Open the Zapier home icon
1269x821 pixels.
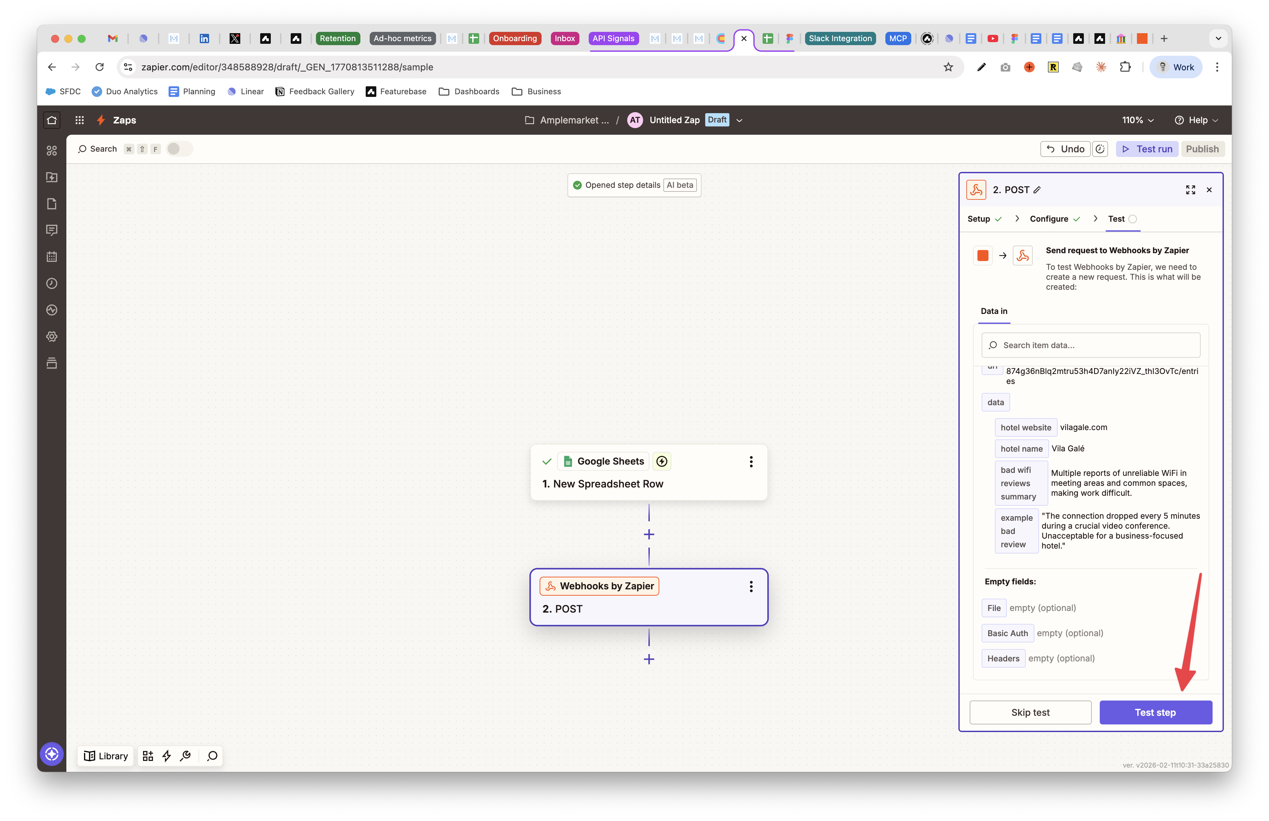(x=52, y=120)
